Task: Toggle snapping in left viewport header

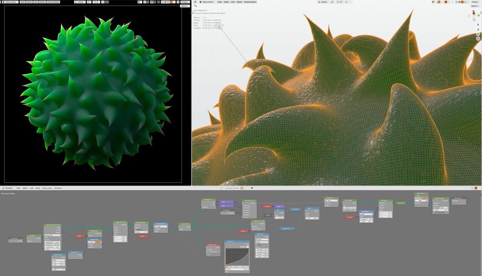Action: point(94,2)
